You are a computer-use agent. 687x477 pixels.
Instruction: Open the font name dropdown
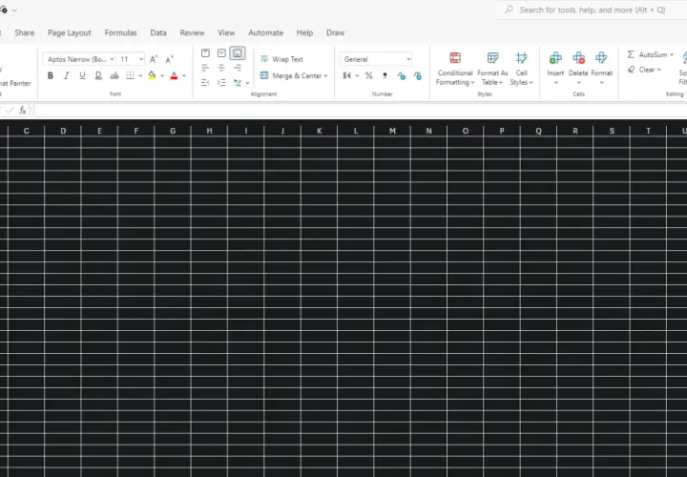pos(112,59)
